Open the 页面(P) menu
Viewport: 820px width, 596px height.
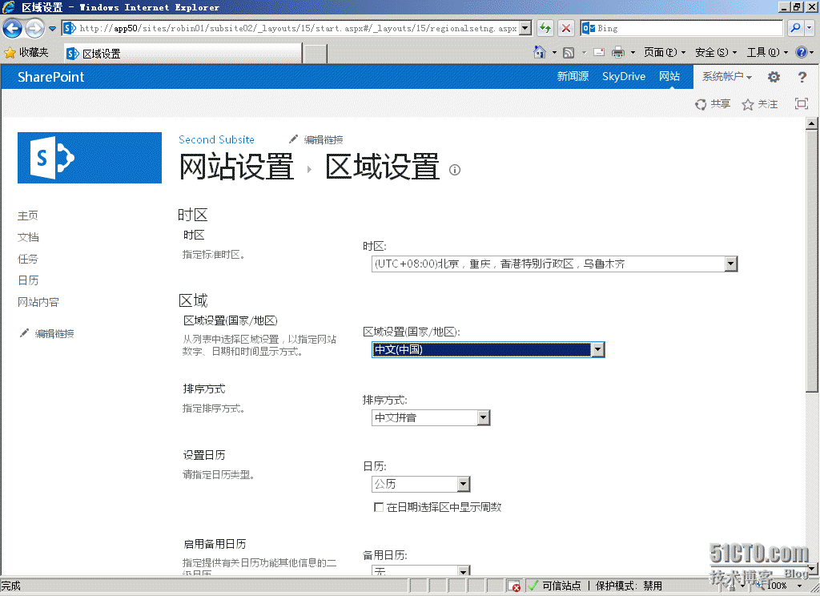(664, 52)
